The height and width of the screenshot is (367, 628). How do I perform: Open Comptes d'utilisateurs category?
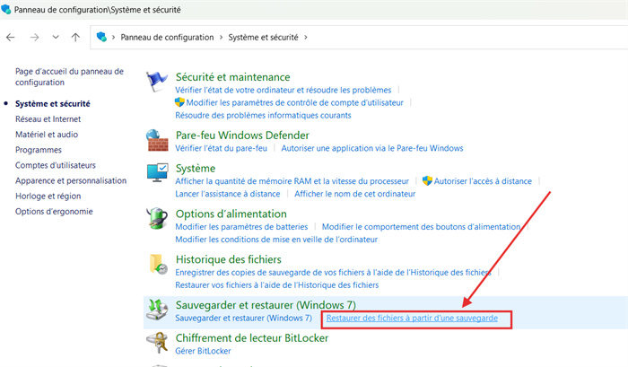(56, 165)
